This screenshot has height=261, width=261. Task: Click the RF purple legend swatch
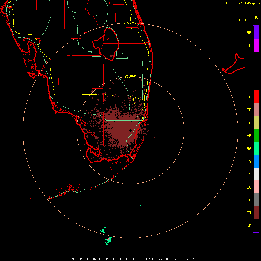pos(256,32)
